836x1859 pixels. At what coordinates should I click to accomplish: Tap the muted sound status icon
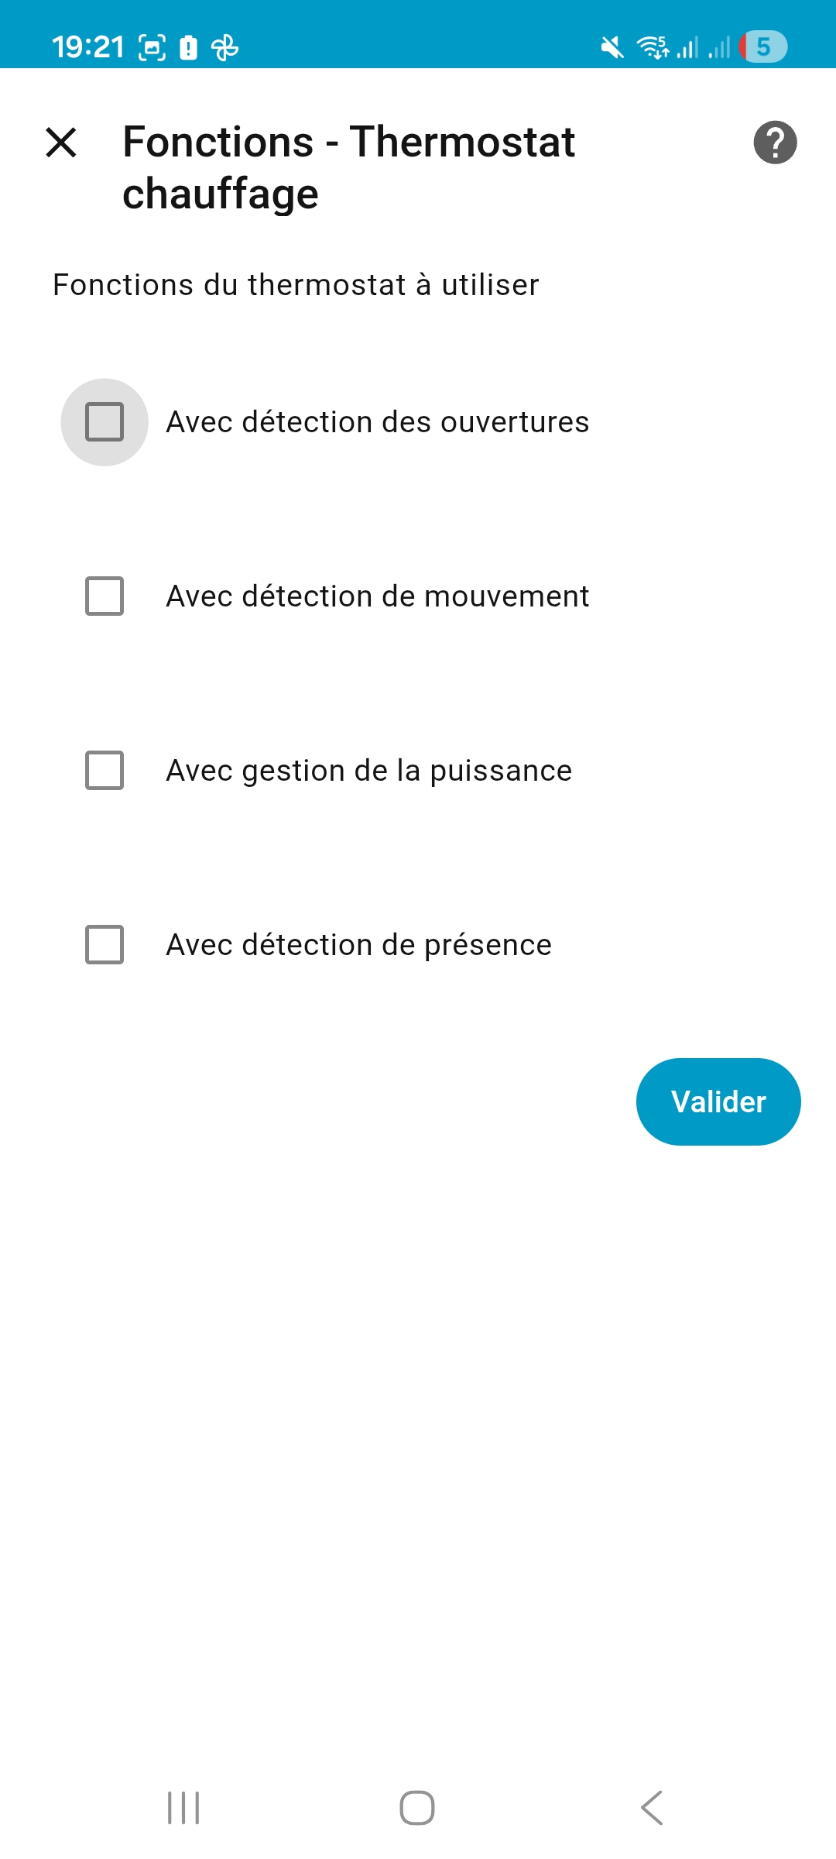click(x=612, y=48)
